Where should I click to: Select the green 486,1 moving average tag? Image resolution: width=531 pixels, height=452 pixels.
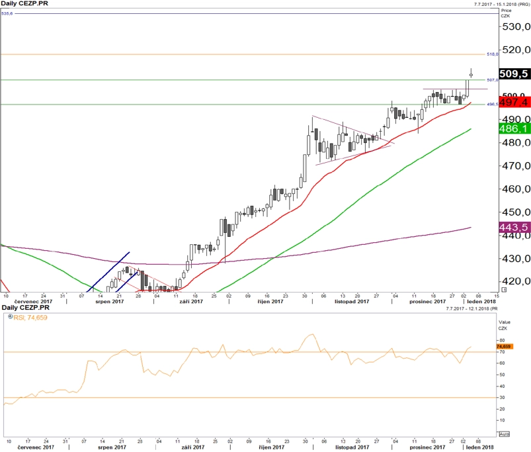click(x=514, y=128)
